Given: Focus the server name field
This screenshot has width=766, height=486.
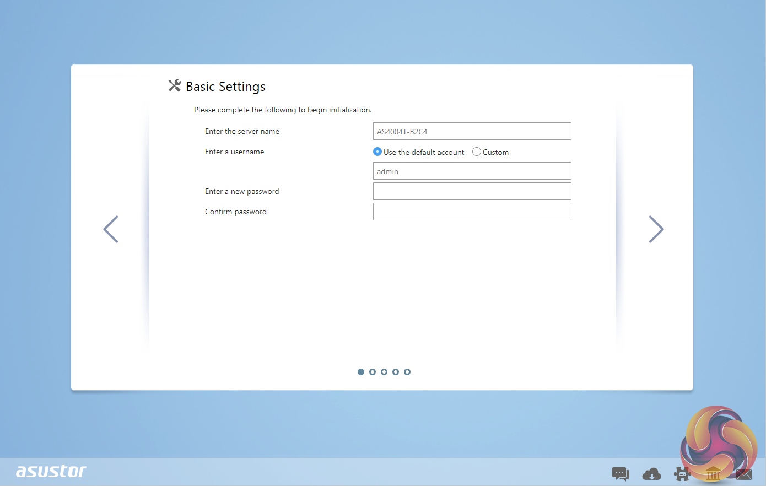Looking at the screenshot, I should pyautogui.click(x=472, y=131).
